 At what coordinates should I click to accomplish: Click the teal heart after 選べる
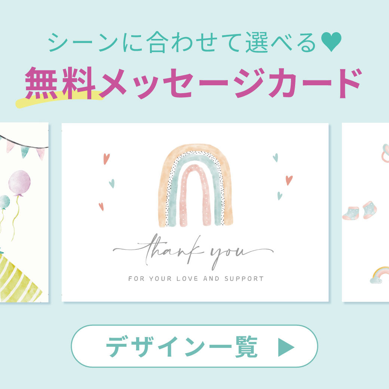click(331, 42)
